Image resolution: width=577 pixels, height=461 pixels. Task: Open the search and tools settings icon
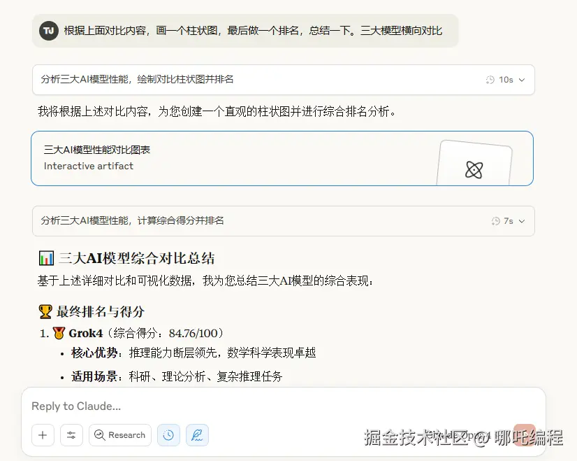(x=71, y=435)
